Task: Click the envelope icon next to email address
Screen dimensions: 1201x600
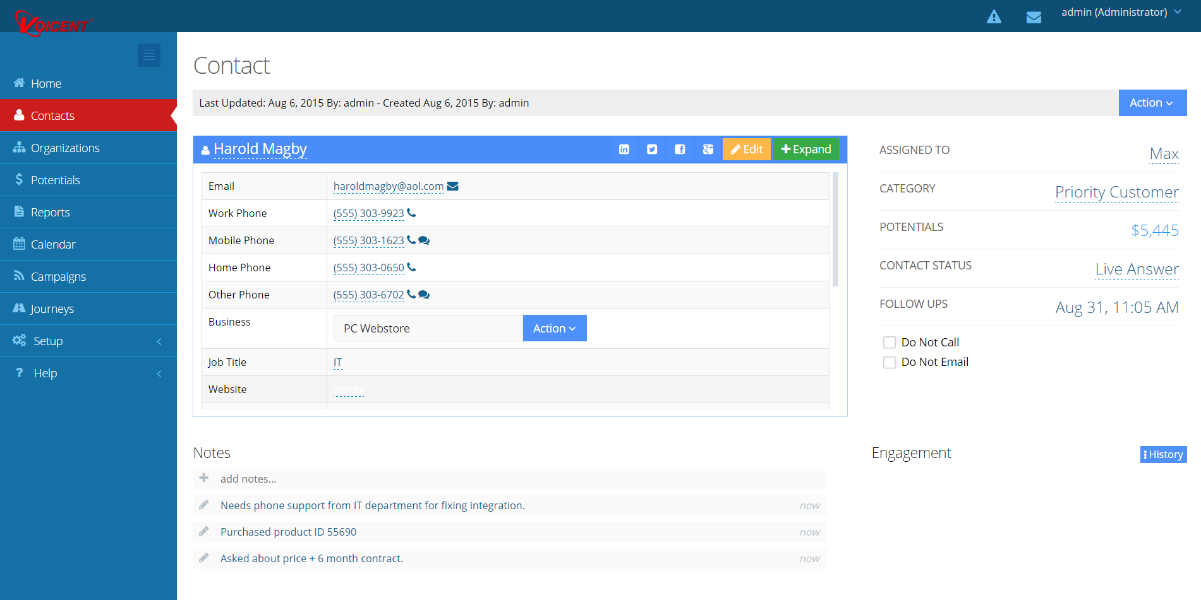Action: (452, 186)
